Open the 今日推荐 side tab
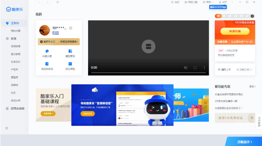262x146 pixels. [x=259, y=122]
